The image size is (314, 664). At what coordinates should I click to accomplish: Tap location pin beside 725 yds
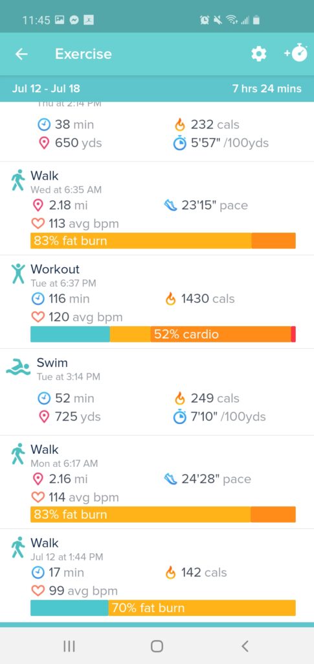pyautogui.click(x=44, y=417)
